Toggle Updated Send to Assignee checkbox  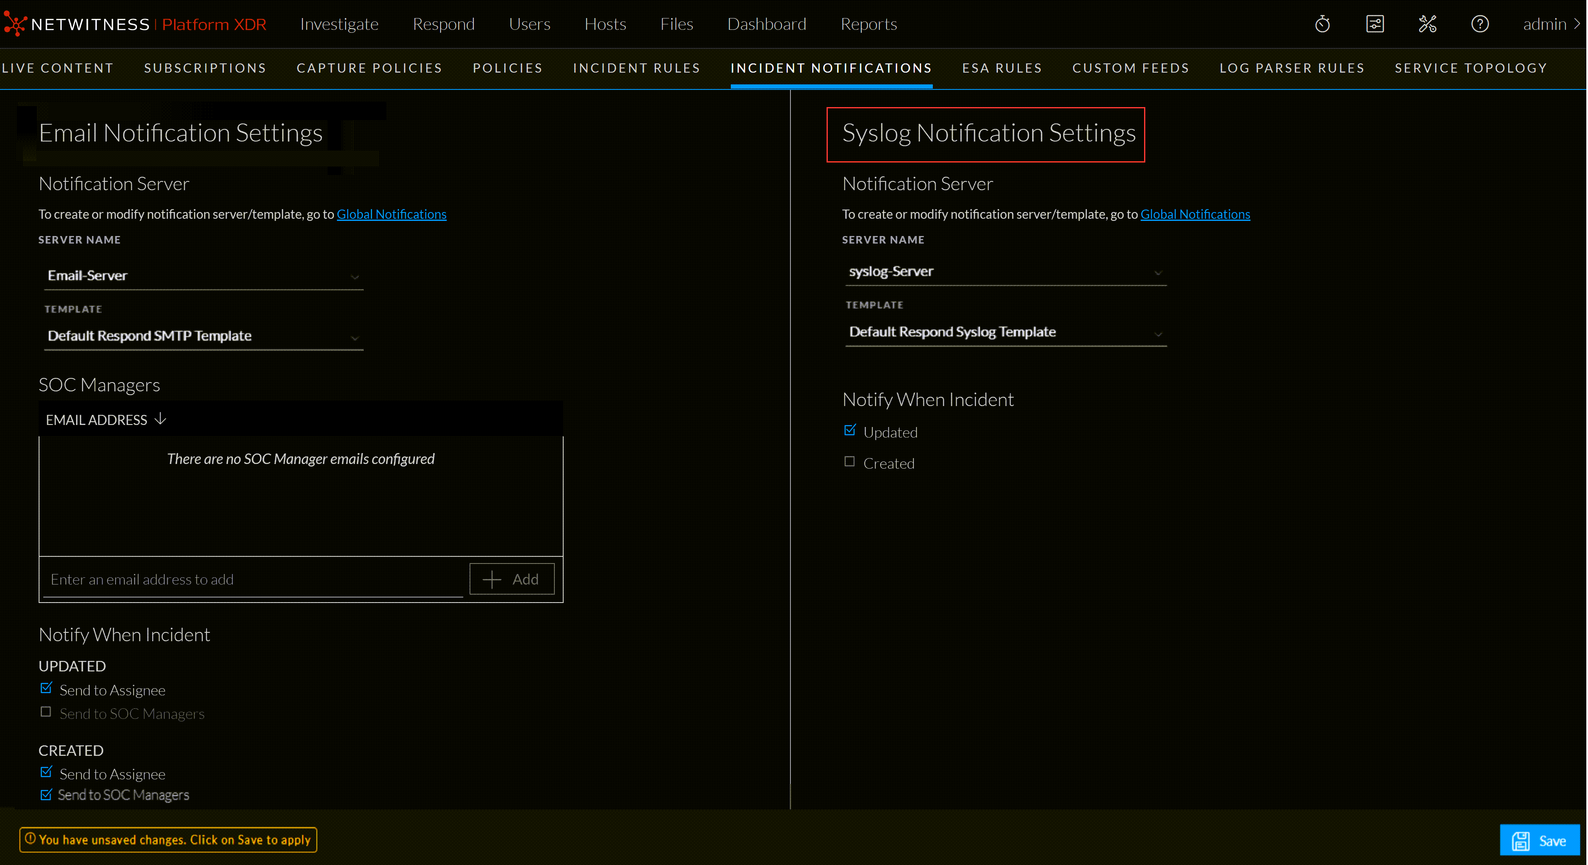[46, 688]
